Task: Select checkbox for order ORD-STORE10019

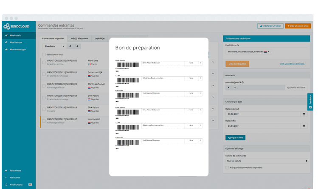Action: coord(44,98)
